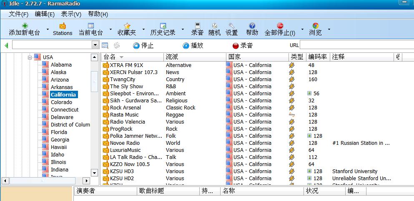Click the Add New Station (添加新电台) icon
414x201 pixels.
coord(25,26)
